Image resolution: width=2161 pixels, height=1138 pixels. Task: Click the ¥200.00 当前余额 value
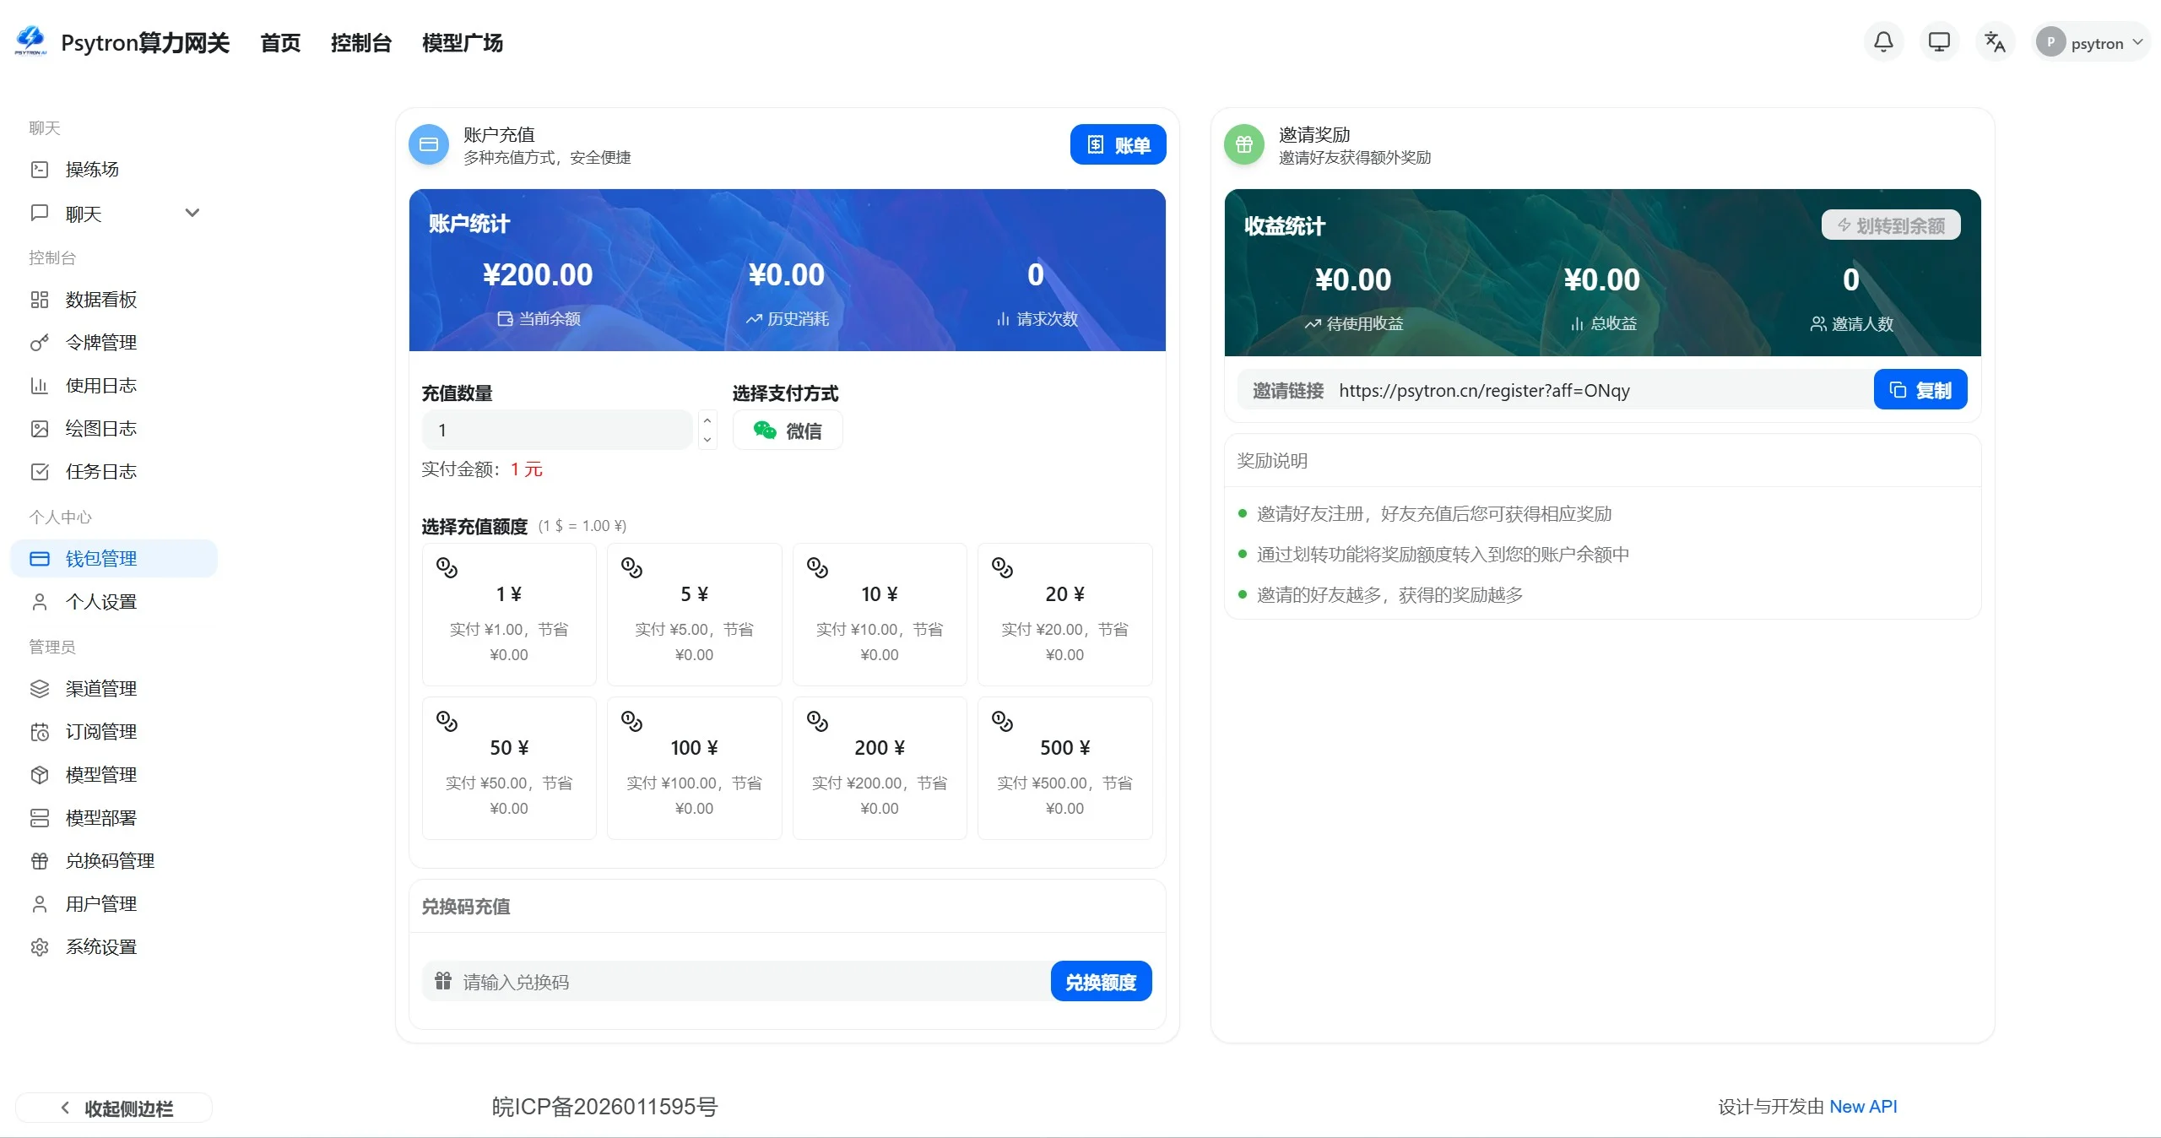tap(538, 274)
